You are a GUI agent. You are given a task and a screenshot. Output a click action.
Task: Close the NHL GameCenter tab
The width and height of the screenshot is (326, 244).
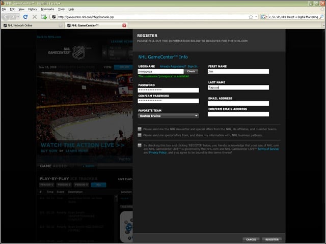[x=124, y=25]
